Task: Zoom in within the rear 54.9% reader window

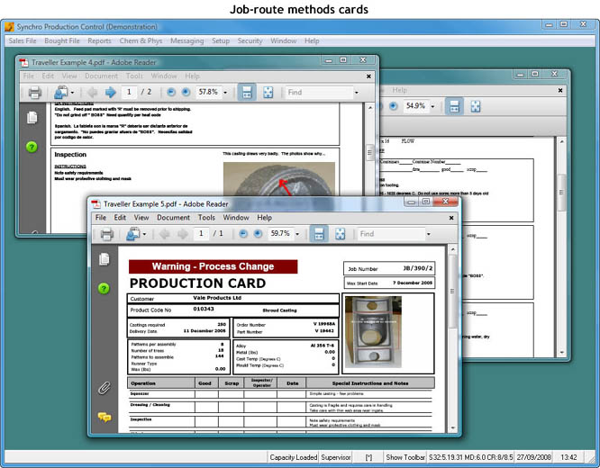Action: (394, 106)
